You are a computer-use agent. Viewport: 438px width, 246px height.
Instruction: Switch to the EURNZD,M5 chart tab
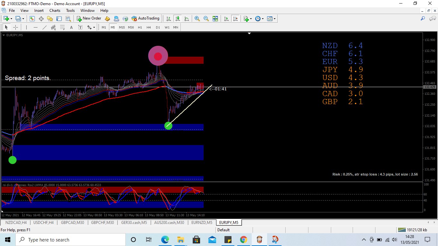click(x=202, y=222)
